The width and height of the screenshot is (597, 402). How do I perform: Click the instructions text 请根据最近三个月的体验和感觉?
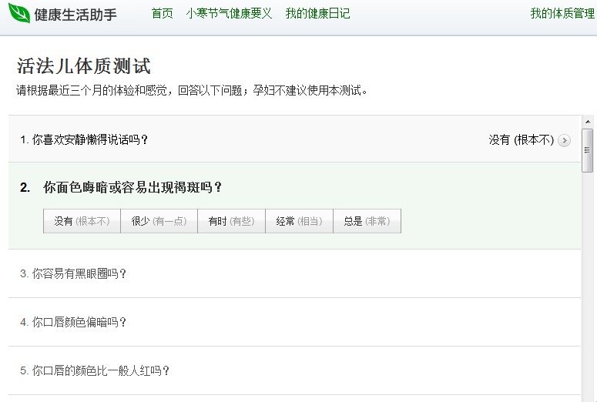point(91,91)
